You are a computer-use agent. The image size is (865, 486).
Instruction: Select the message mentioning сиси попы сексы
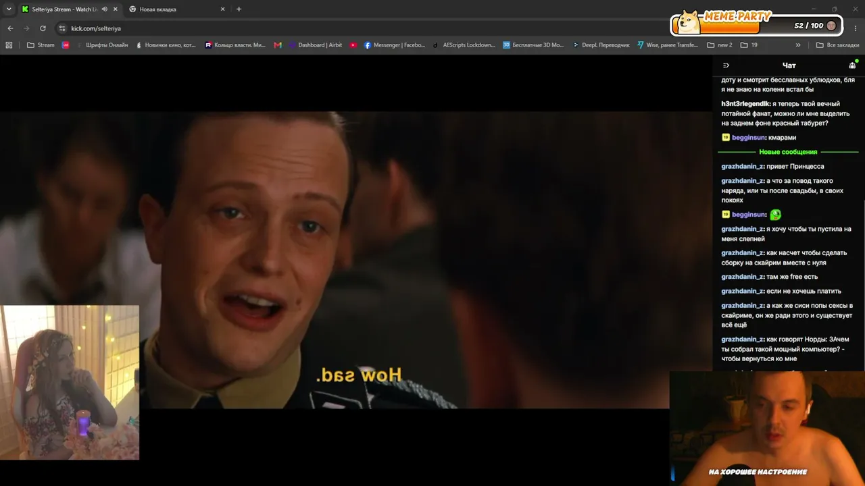[x=787, y=315]
